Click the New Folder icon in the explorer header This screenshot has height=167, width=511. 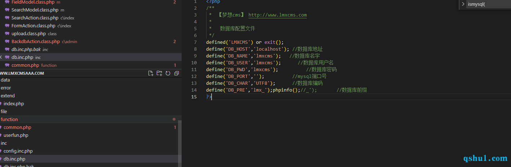click(159, 73)
